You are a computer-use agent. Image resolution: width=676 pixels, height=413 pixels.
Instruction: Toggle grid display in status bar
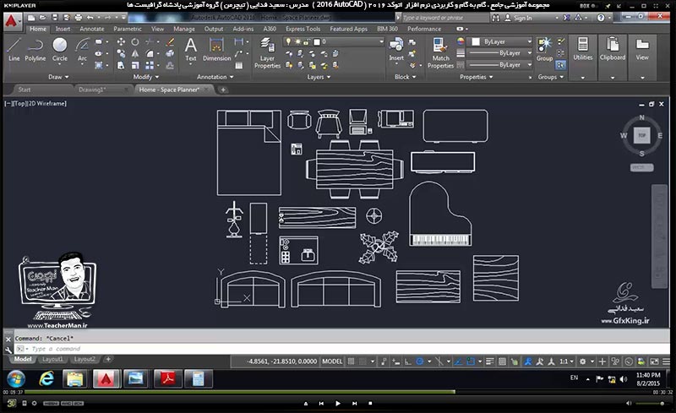[352, 361]
